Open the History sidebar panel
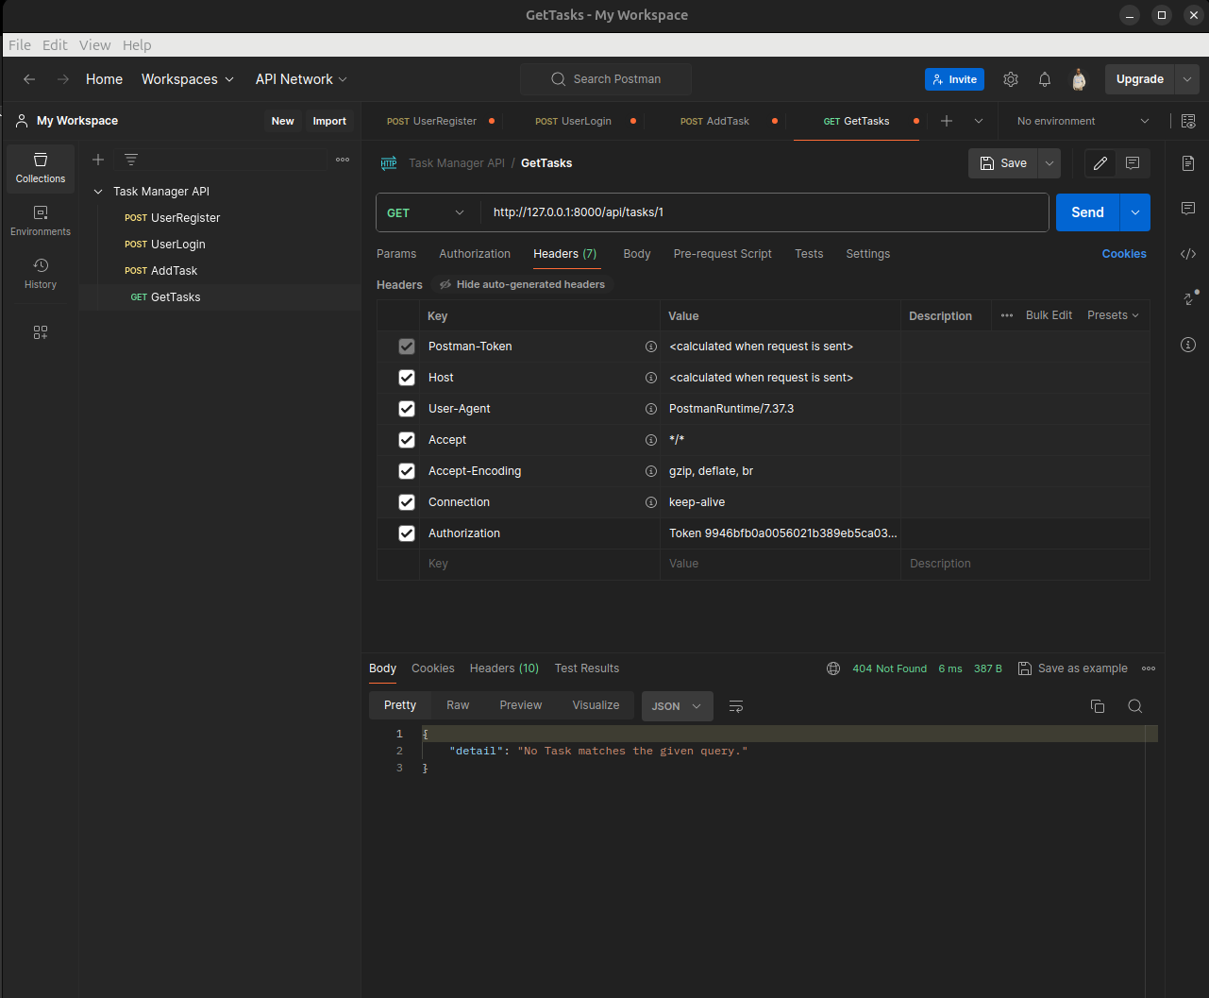Image resolution: width=1209 pixels, height=998 pixels. [x=41, y=274]
